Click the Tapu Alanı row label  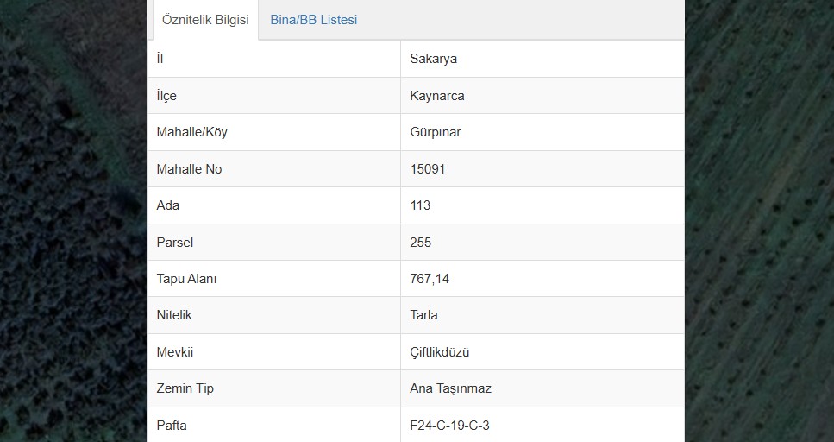point(186,279)
